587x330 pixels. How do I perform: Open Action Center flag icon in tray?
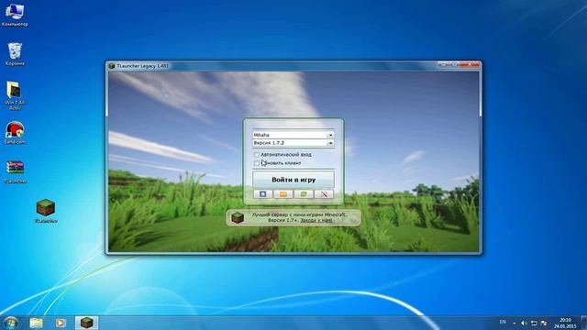coord(544,323)
